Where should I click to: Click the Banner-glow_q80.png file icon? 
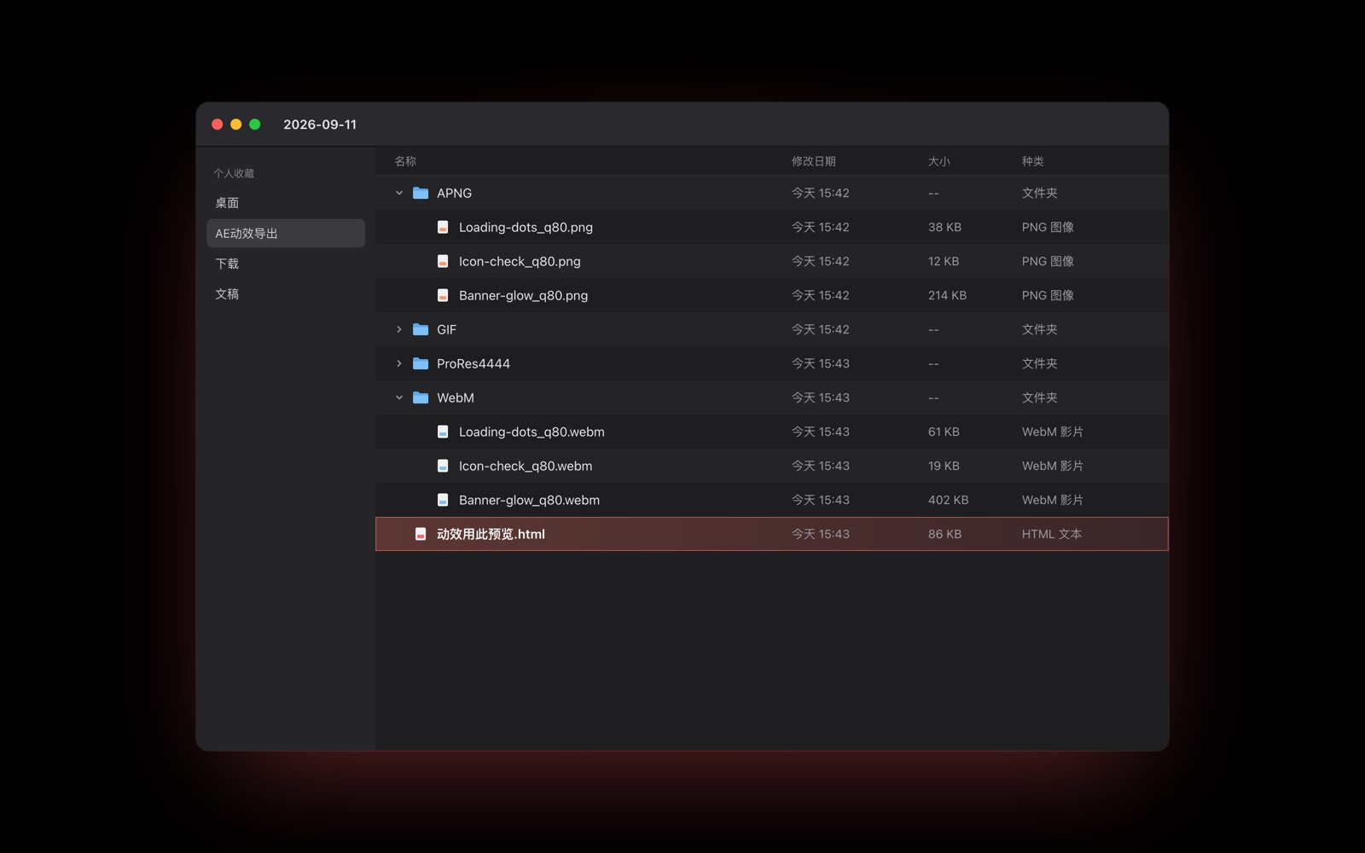click(443, 295)
